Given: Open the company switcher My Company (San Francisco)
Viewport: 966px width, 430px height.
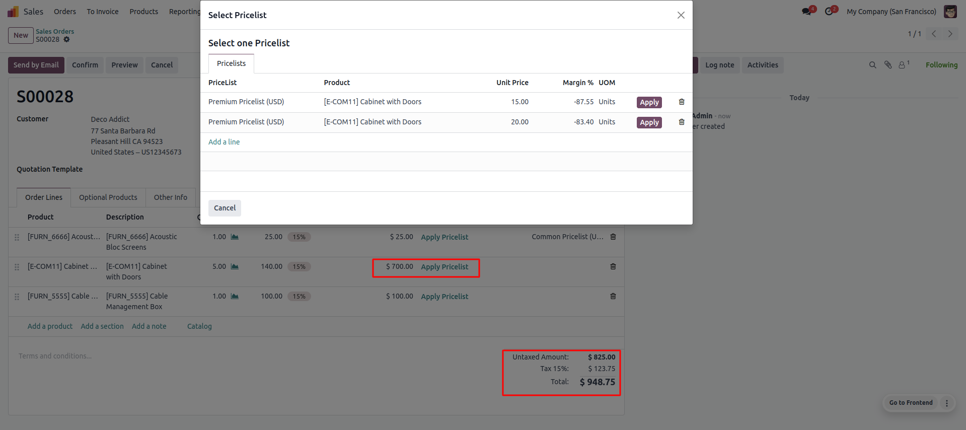Looking at the screenshot, I should click(x=891, y=12).
